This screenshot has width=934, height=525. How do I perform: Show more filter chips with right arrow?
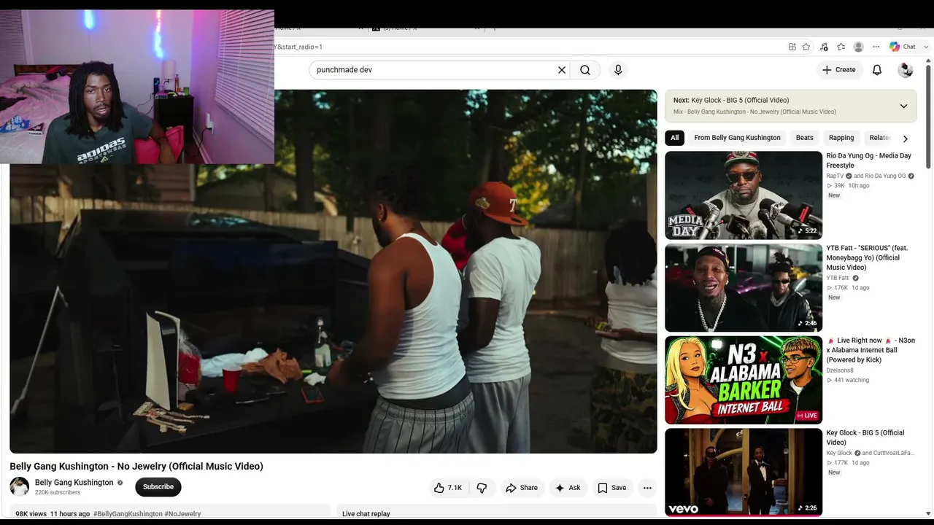click(x=906, y=139)
